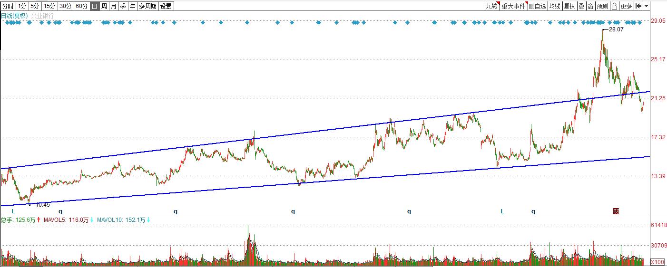Click the 总手: 125.6万 volume label
The width and height of the screenshot is (667, 267).
18,220
